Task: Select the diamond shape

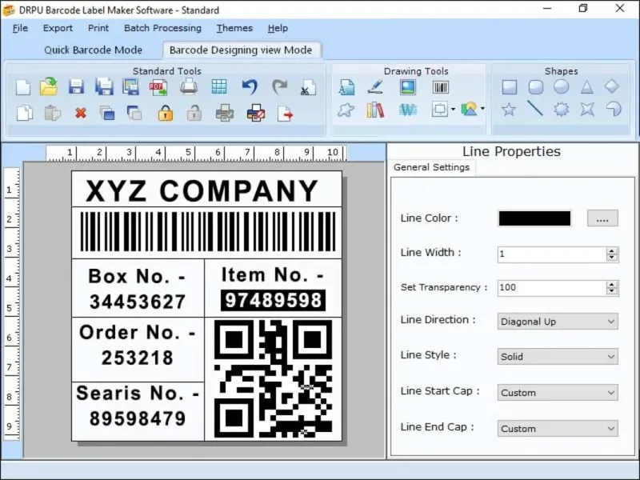Action: click(x=611, y=86)
